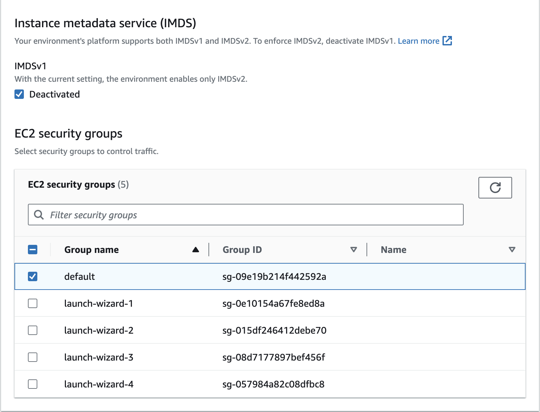Click the search magnifier icon in filter box
Image resolution: width=540 pixels, height=412 pixels.
(x=39, y=215)
